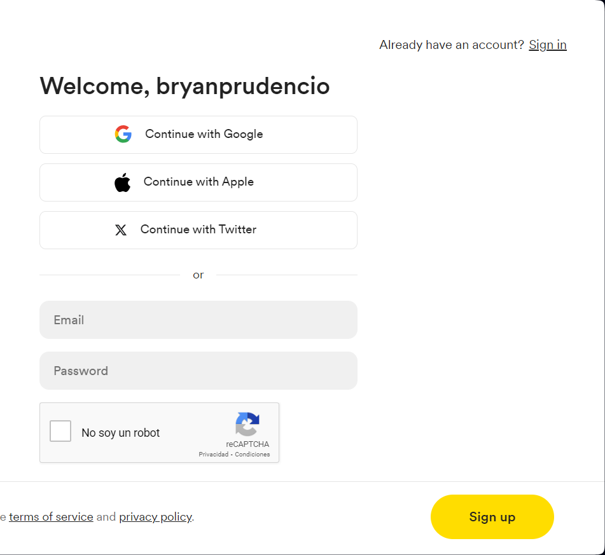Click the 'Welcome, bryanprudencio' heading

[185, 86]
